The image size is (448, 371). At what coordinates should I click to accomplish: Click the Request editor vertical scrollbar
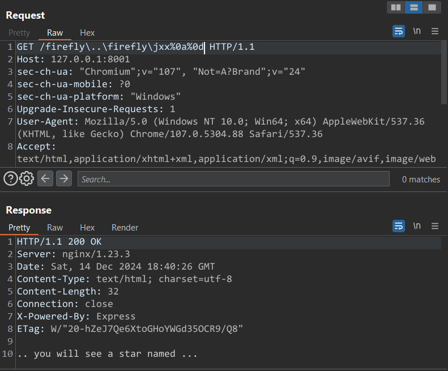444,74
